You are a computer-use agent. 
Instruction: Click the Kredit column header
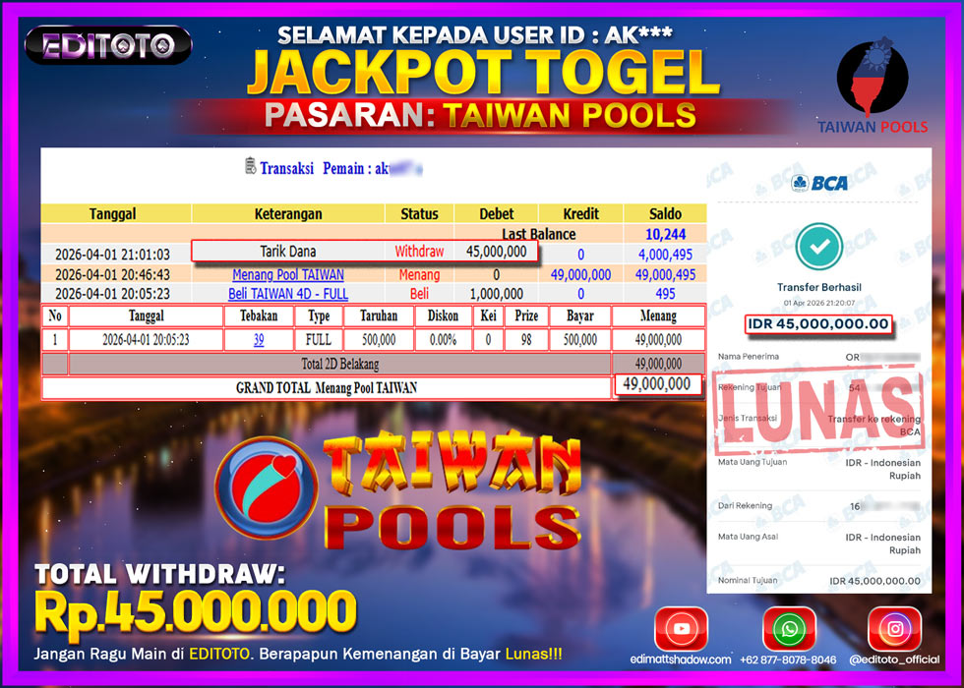[x=581, y=214]
